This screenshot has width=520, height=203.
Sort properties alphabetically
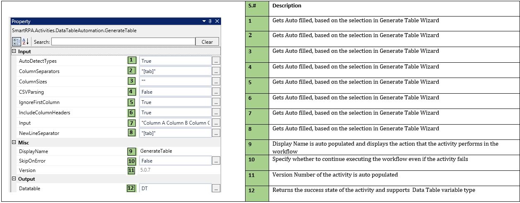point(25,42)
